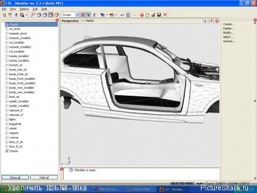The height and width of the screenshot is (193, 257).
Task: Toggle the Y axis lock
Action: coord(88,15)
